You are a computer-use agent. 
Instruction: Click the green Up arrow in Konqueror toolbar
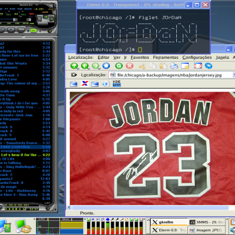tap(75, 66)
